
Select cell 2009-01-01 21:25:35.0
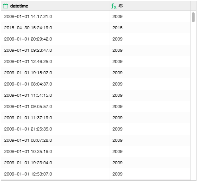55,129
